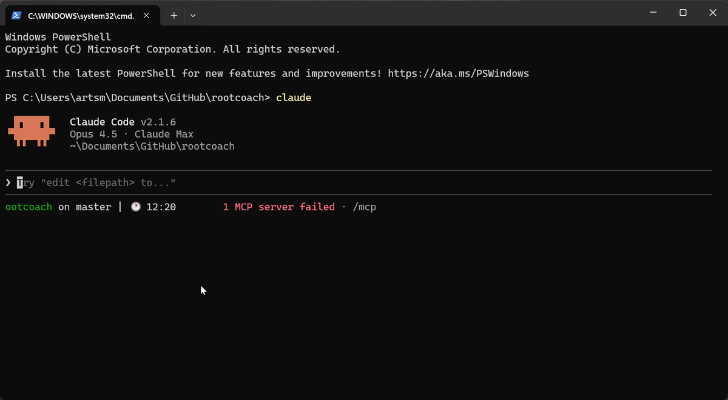Click the /mcp command hint
The width and height of the screenshot is (728, 400).
pos(364,207)
